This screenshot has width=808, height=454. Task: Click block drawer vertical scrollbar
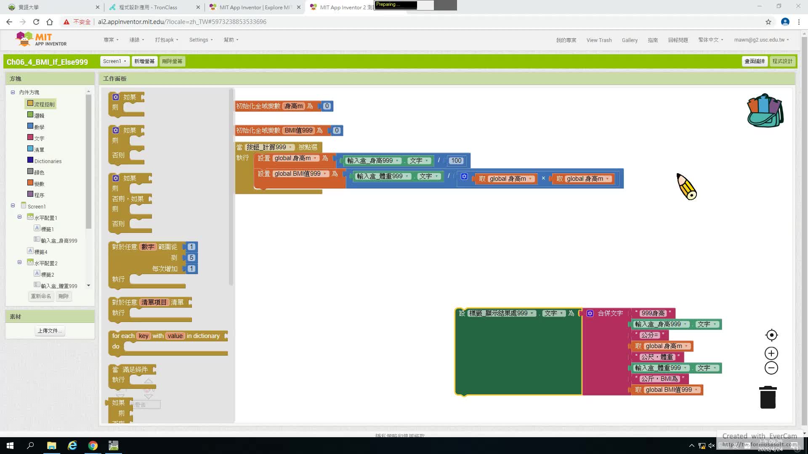click(231, 187)
